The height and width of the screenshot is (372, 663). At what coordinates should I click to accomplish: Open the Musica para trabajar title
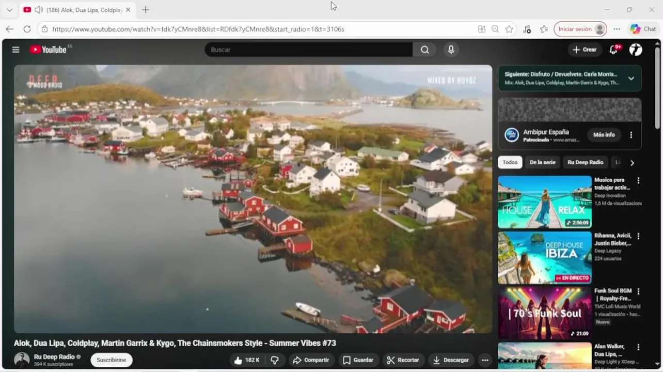(x=612, y=184)
